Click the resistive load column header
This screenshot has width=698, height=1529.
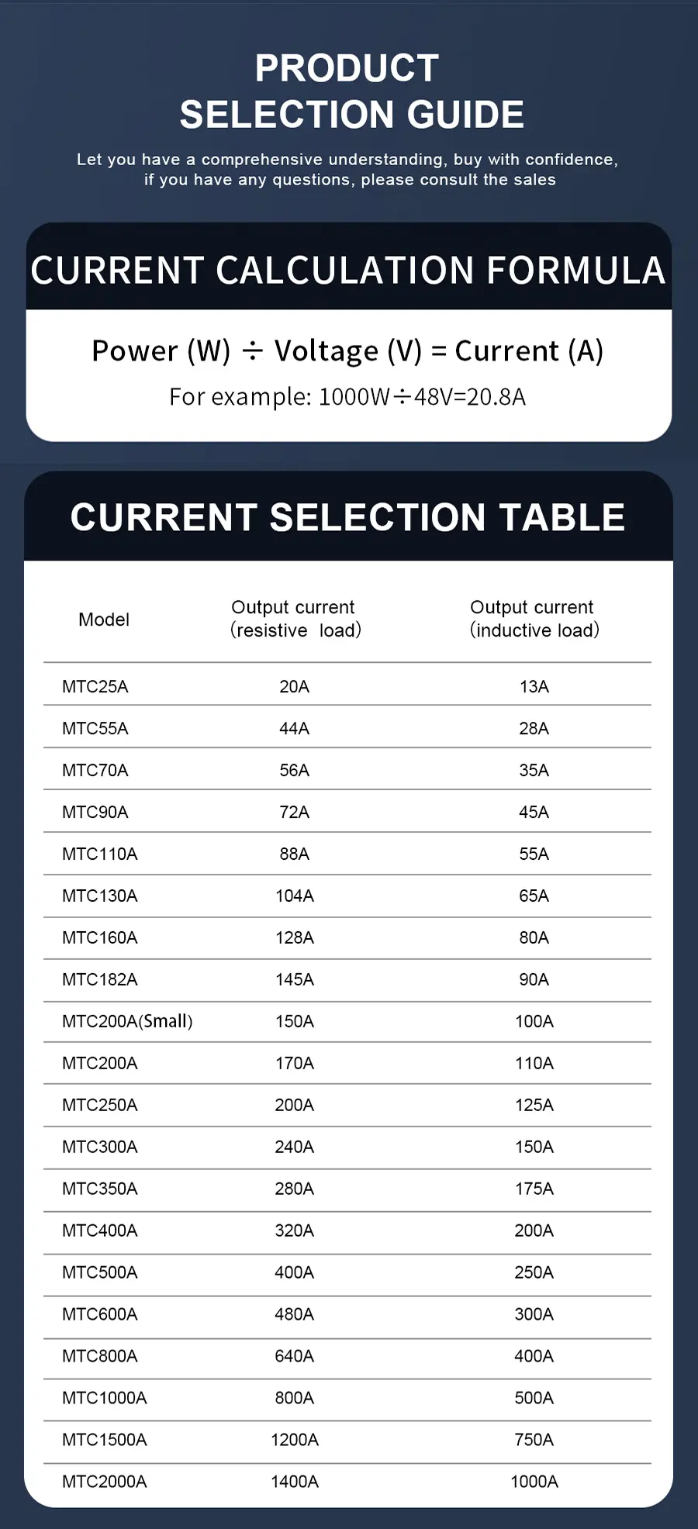[295, 619]
